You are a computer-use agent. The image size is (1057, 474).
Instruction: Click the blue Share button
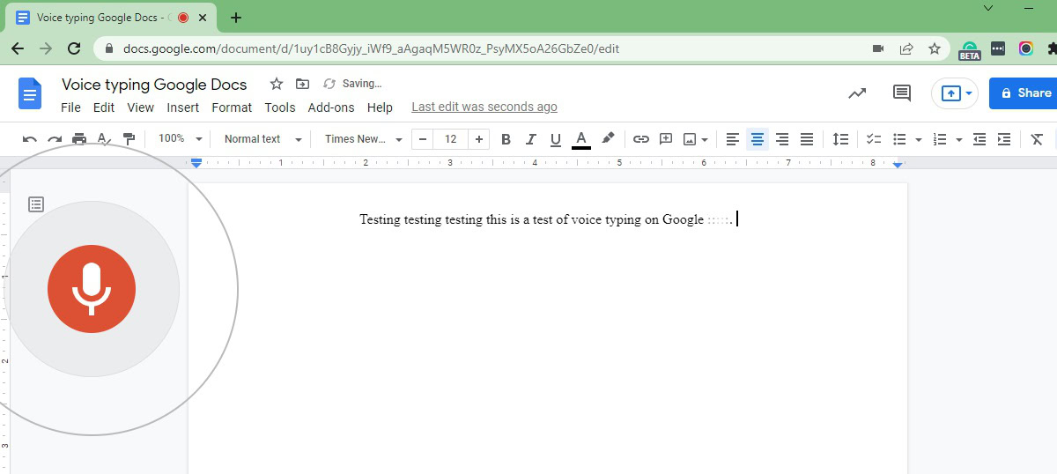coord(1024,93)
